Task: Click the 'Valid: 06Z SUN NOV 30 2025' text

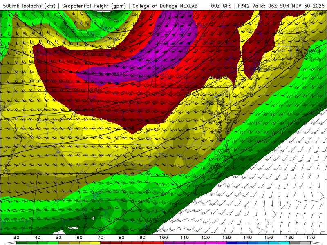Action: point(289,6)
